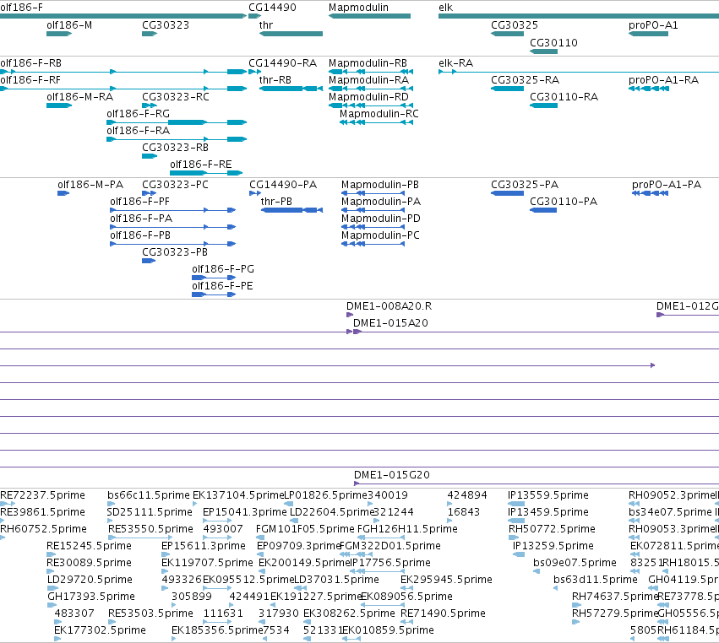Select the CG30323 gene label

point(166,25)
